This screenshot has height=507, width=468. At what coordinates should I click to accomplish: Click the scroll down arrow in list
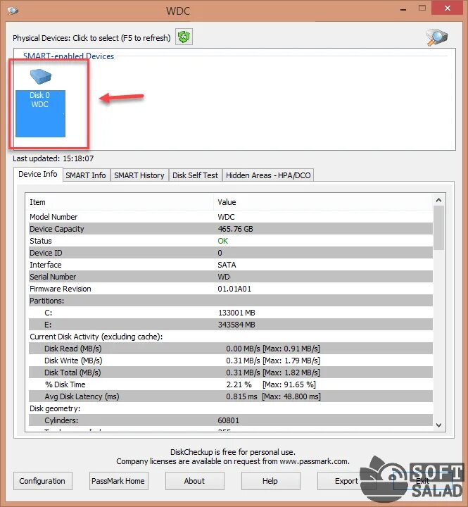pyautogui.click(x=438, y=425)
